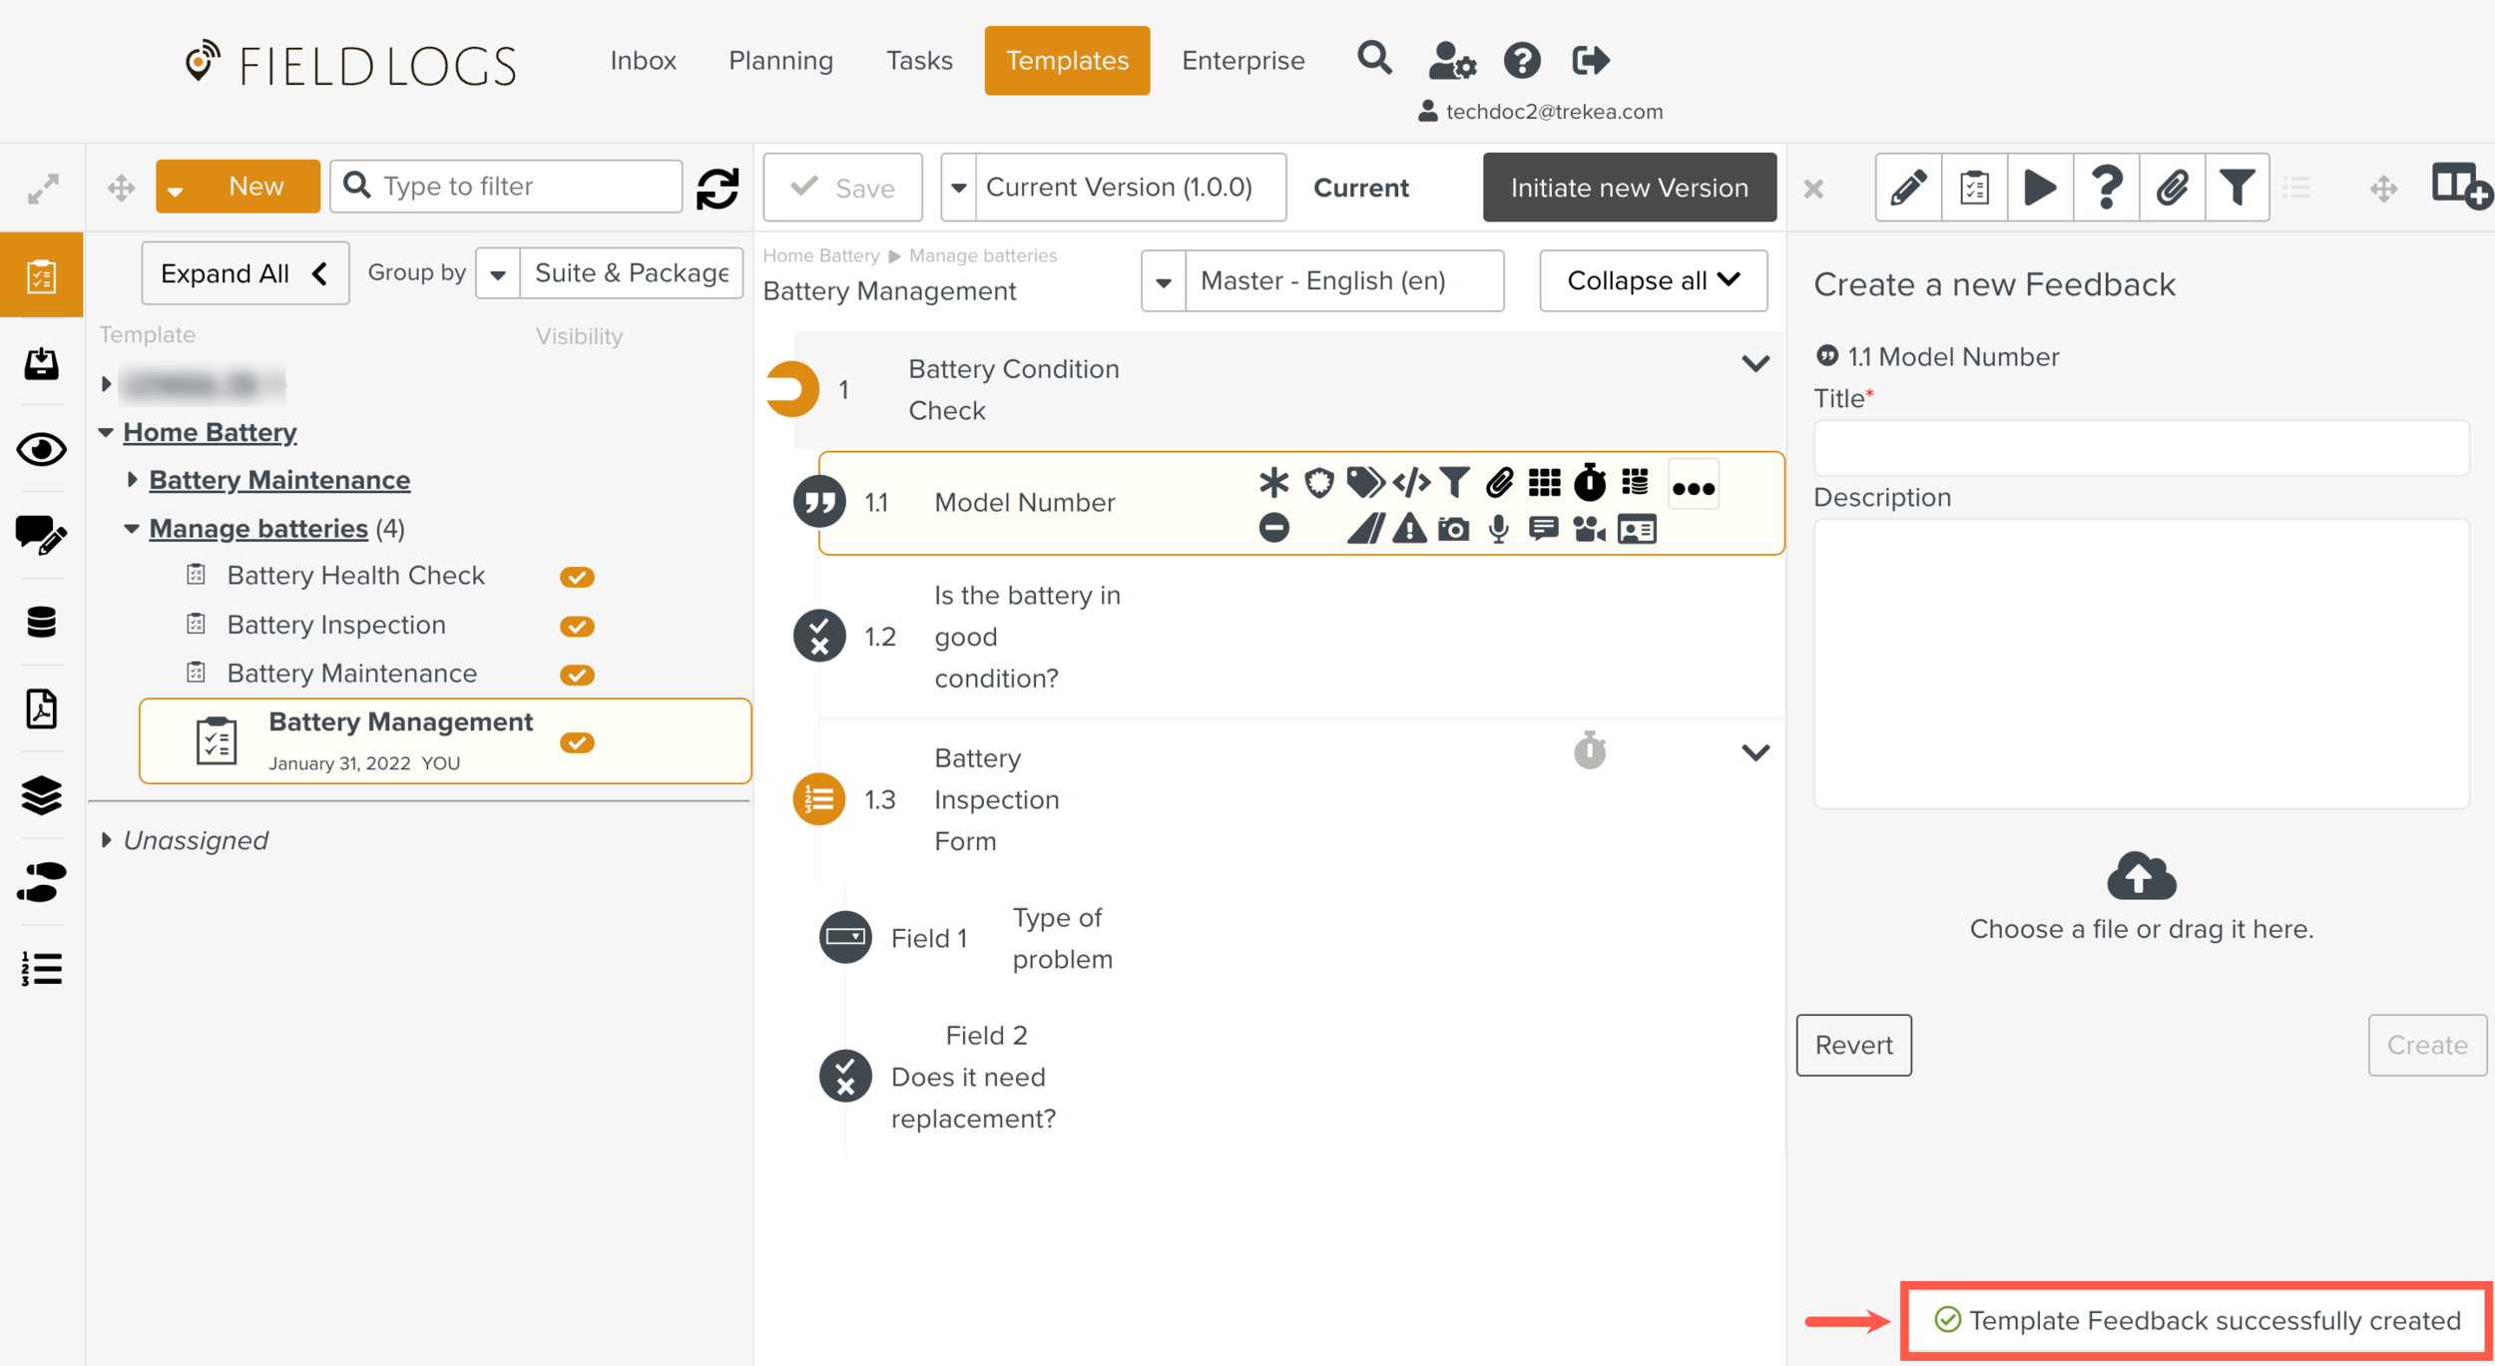
Task: Toggle visibility check for Battery Management
Action: [x=577, y=742]
